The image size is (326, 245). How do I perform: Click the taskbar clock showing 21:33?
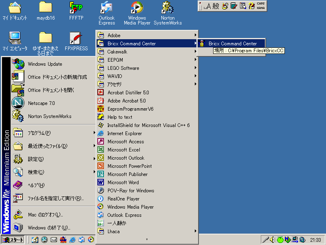[x=315, y=240]
